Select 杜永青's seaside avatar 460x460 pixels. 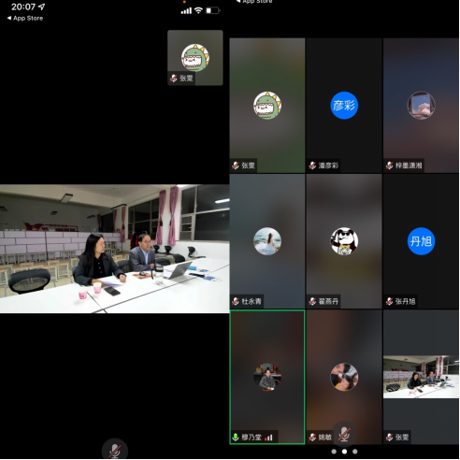(267, 241)
